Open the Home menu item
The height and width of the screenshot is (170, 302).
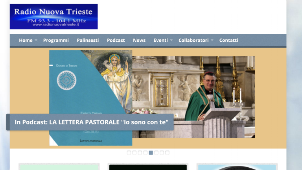[x=26, y=40]
